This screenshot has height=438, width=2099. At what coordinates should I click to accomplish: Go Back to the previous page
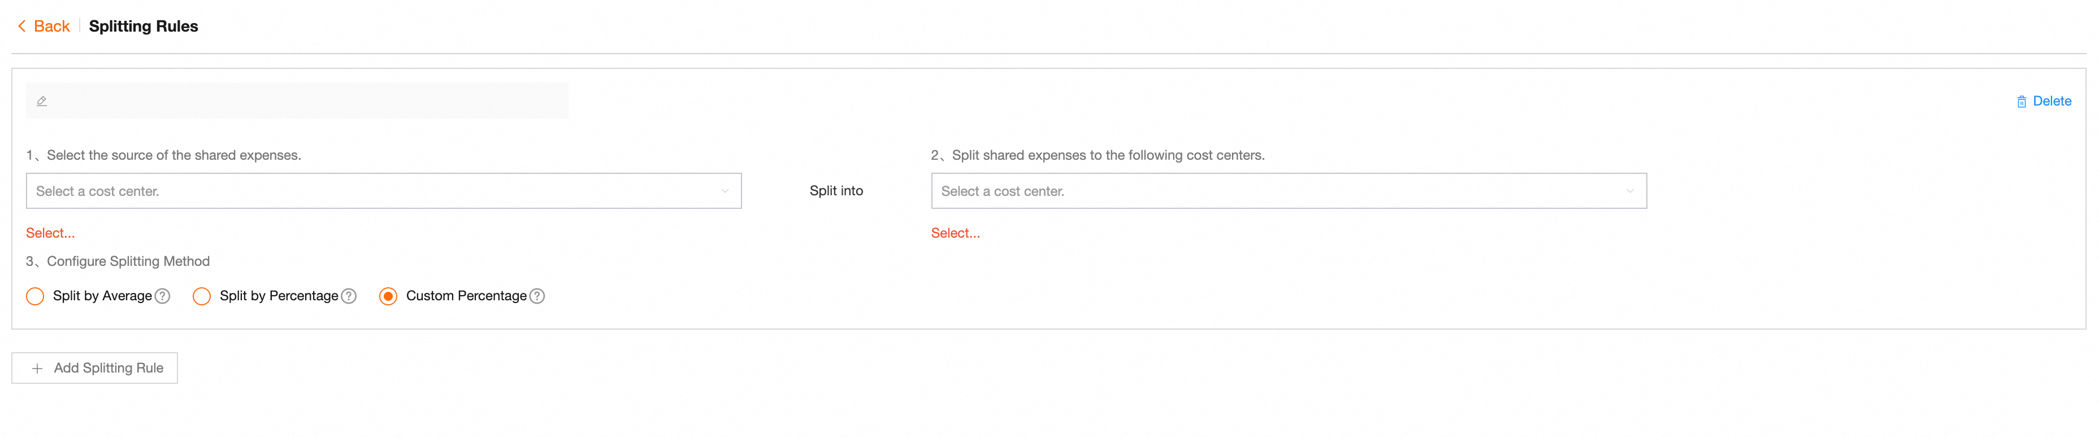point(51,26)
